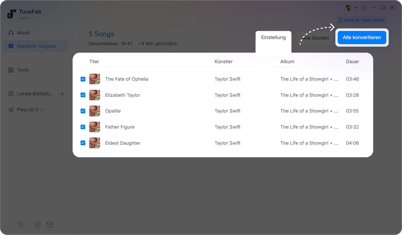Image resolution: width=402 pixels, height=235 pixels.
Task: Select the song title Father Figure
Action: (x=120, y=127)
